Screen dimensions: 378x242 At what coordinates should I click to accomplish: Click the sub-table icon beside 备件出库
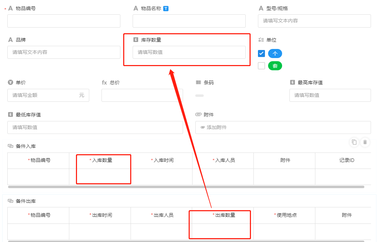[10, 201]
